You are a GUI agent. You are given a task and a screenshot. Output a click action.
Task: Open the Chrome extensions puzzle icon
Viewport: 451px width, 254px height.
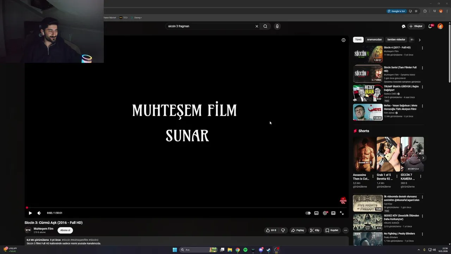[x=425, y=11]
